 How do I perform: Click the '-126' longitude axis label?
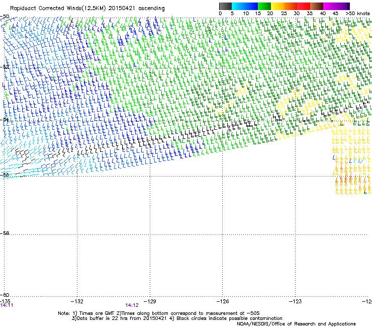(x=223, y=301)
